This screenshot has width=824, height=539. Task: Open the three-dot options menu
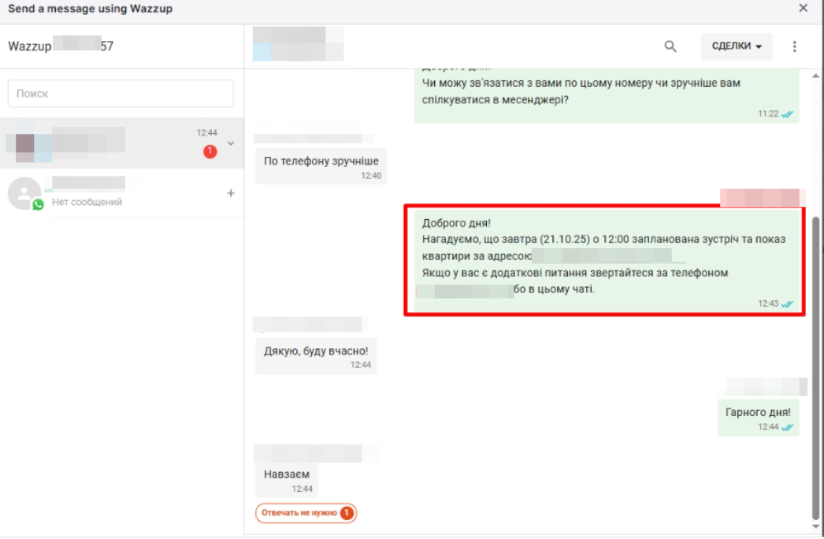794,46
